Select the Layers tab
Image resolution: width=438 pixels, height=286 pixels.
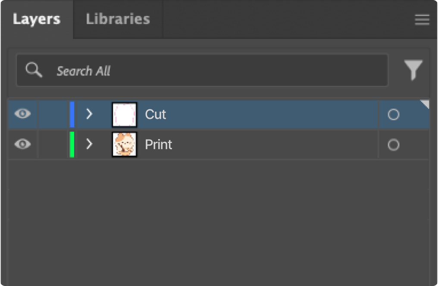37,19
